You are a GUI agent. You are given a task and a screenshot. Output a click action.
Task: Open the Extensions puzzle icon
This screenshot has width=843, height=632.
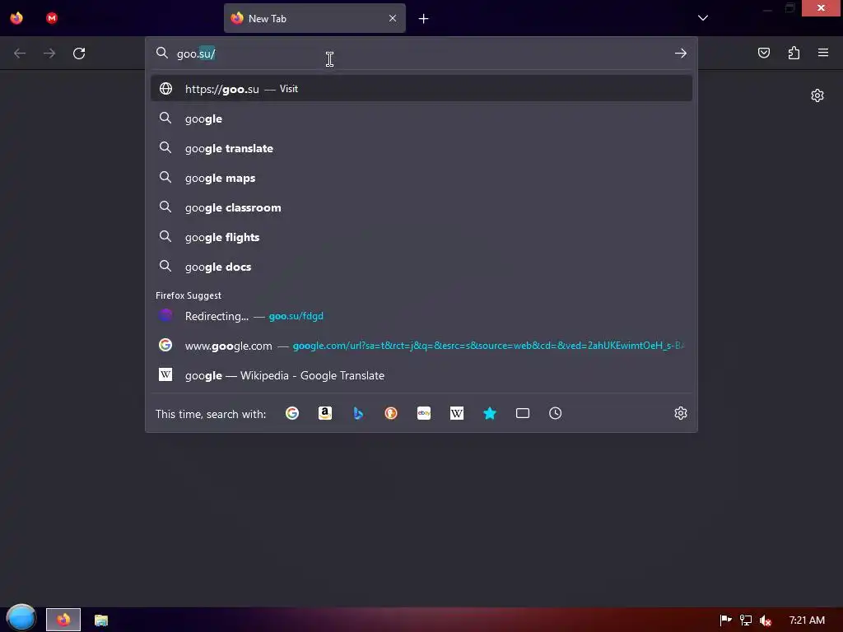pos(794,53)
